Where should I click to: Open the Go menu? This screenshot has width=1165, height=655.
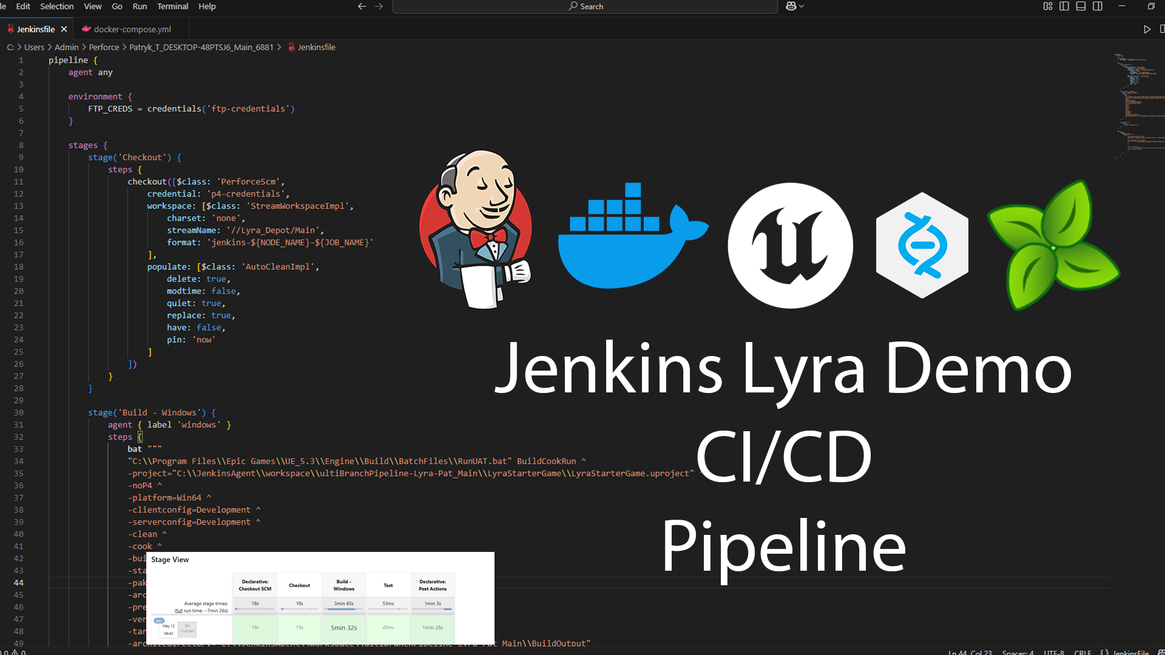(x=117, y=6)
